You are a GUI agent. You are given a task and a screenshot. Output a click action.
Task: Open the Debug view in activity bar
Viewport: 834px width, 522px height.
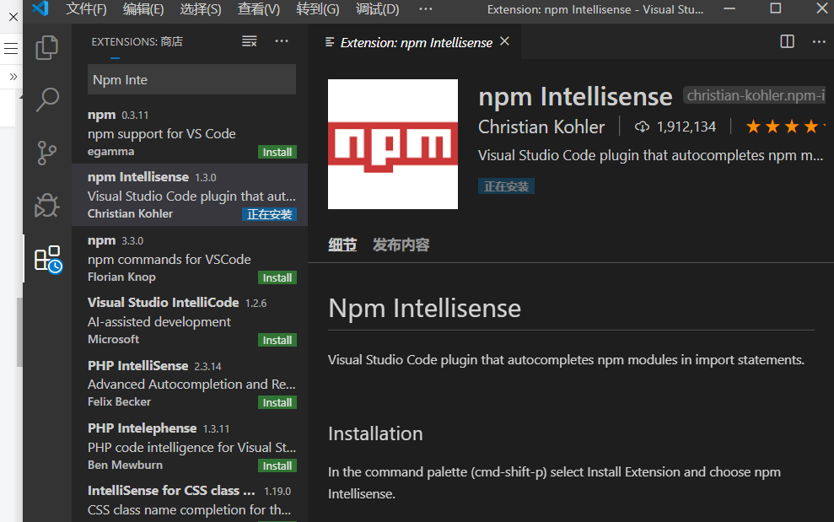(47, 205)
